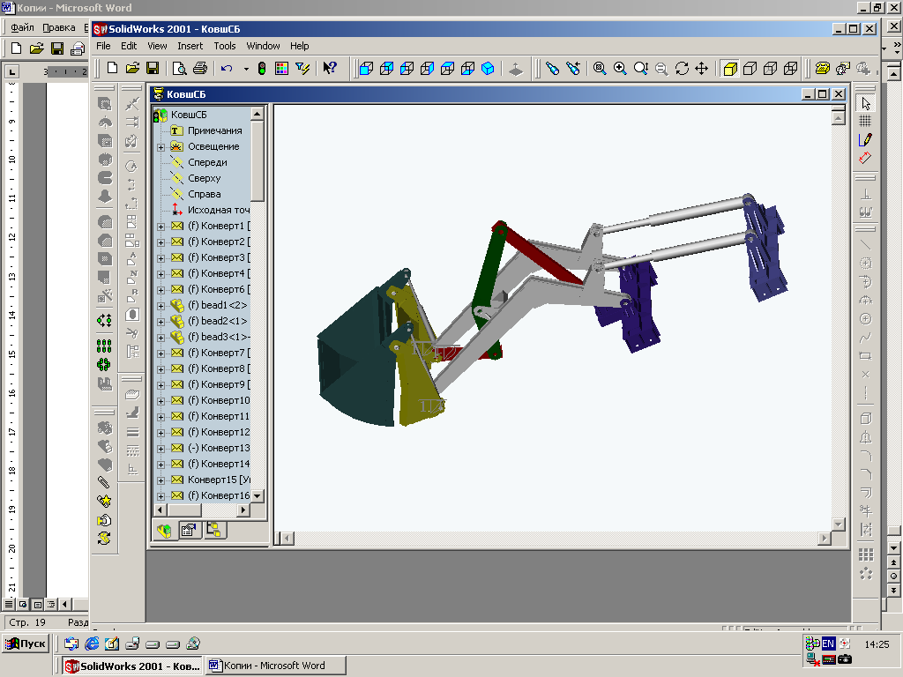Toggle the Shaded display mode button

[729, 68]
